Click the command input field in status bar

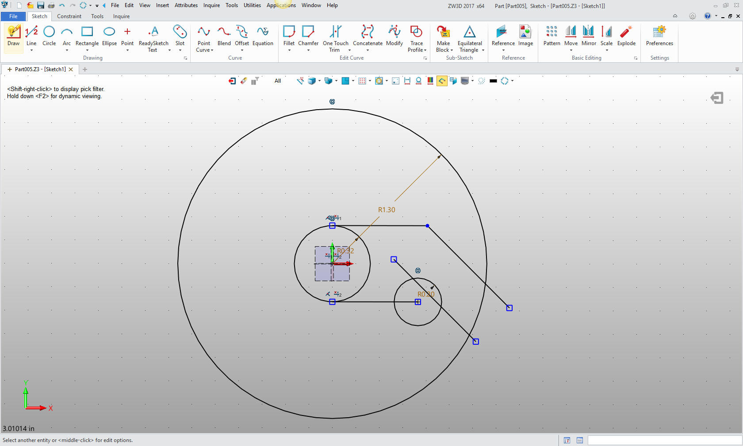[664, 440]
